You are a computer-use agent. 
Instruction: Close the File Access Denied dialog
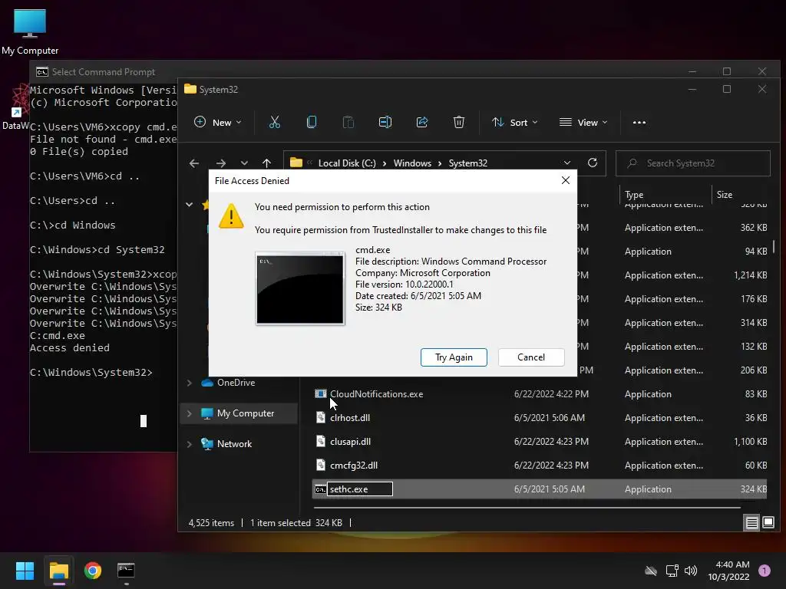pos(566,180)
